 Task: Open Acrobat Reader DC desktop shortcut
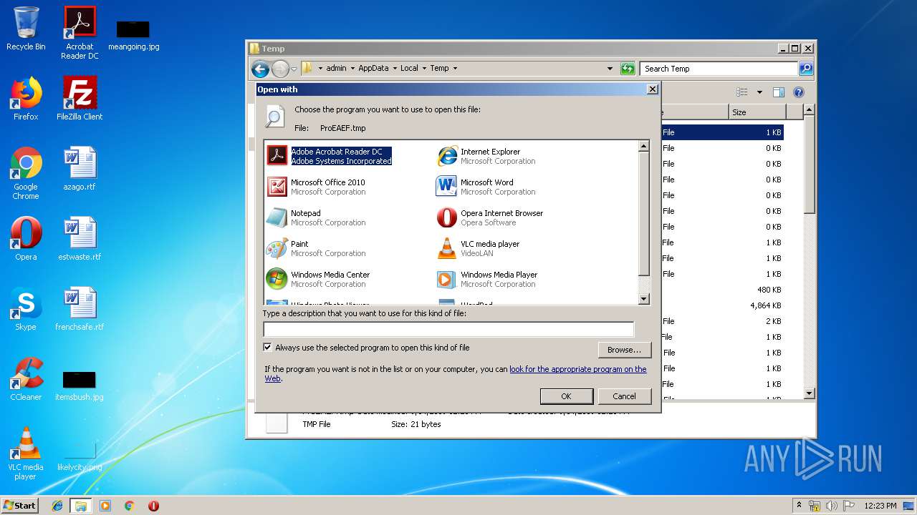point(80,34)
